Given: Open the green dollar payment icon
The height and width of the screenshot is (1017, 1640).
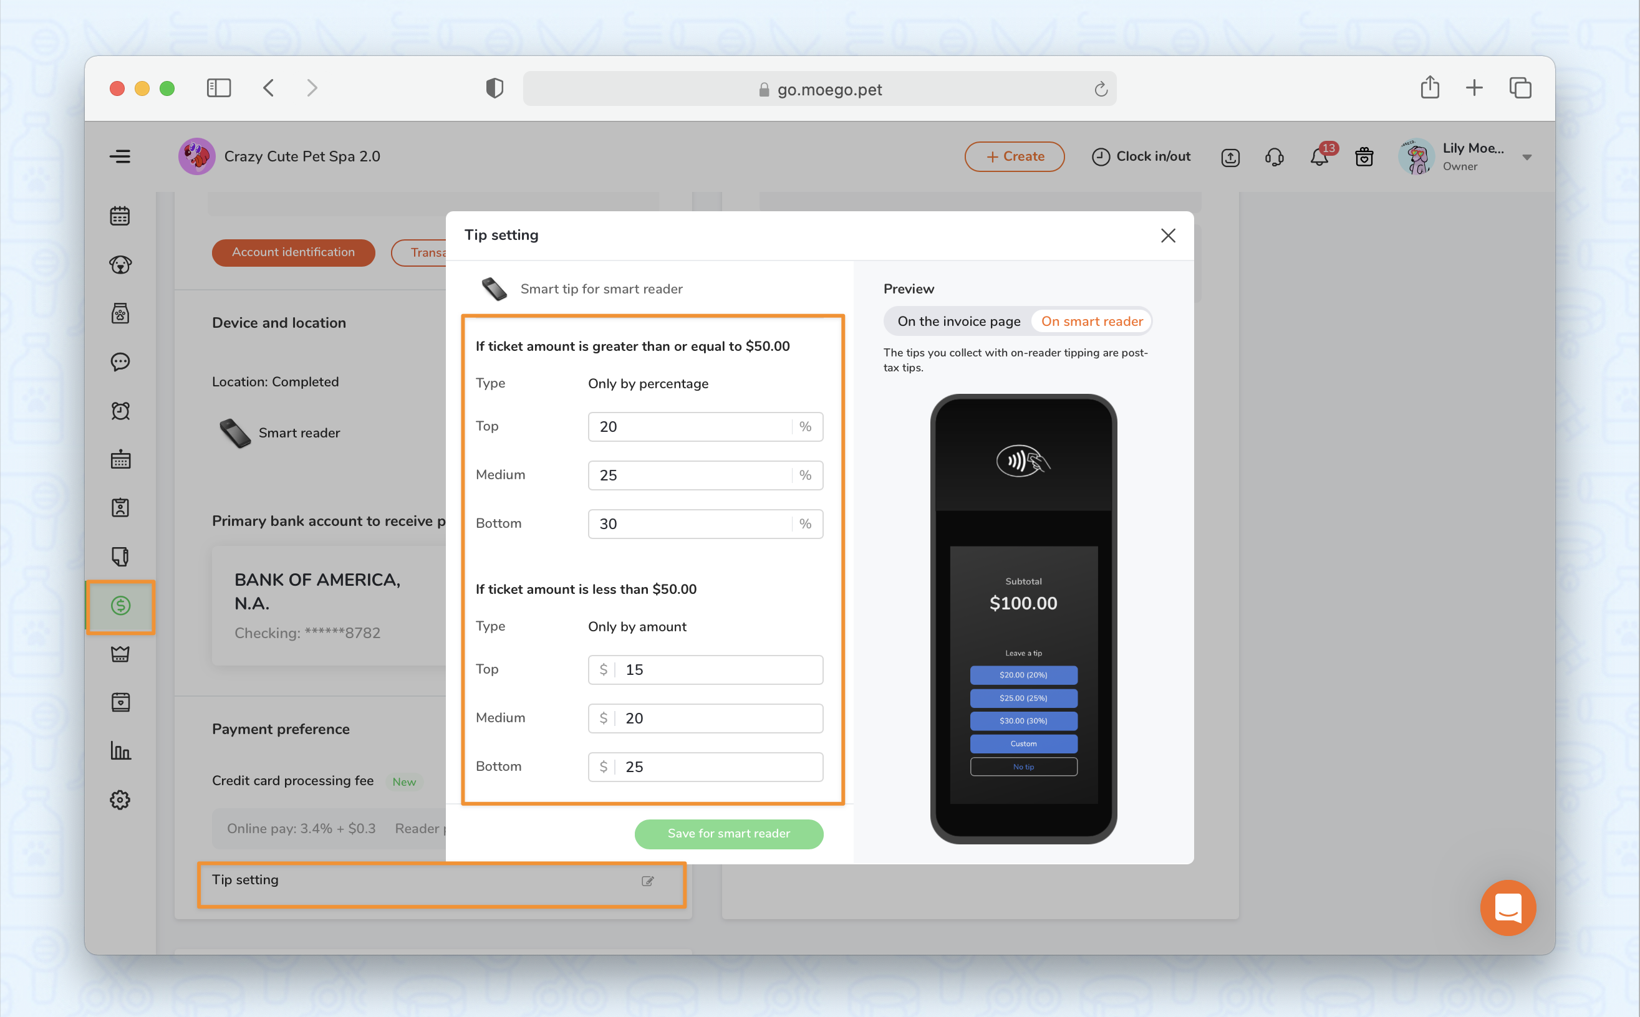Looking at the screenshot, I should [x=120, y=605].
